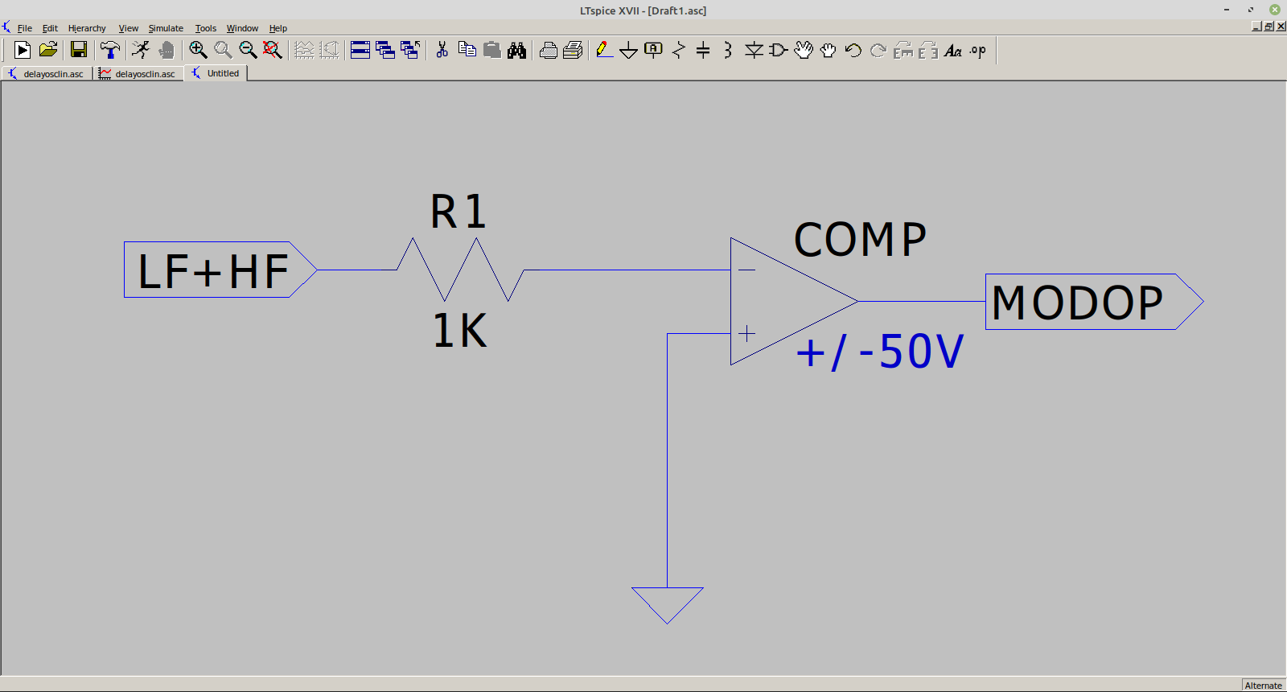
Task: Select the Text Aa tool
Action: point(953,50)
